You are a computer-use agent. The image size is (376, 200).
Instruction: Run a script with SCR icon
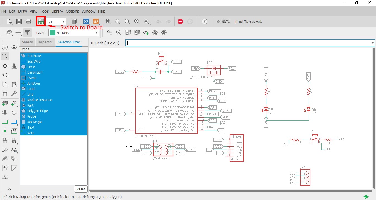86,21
